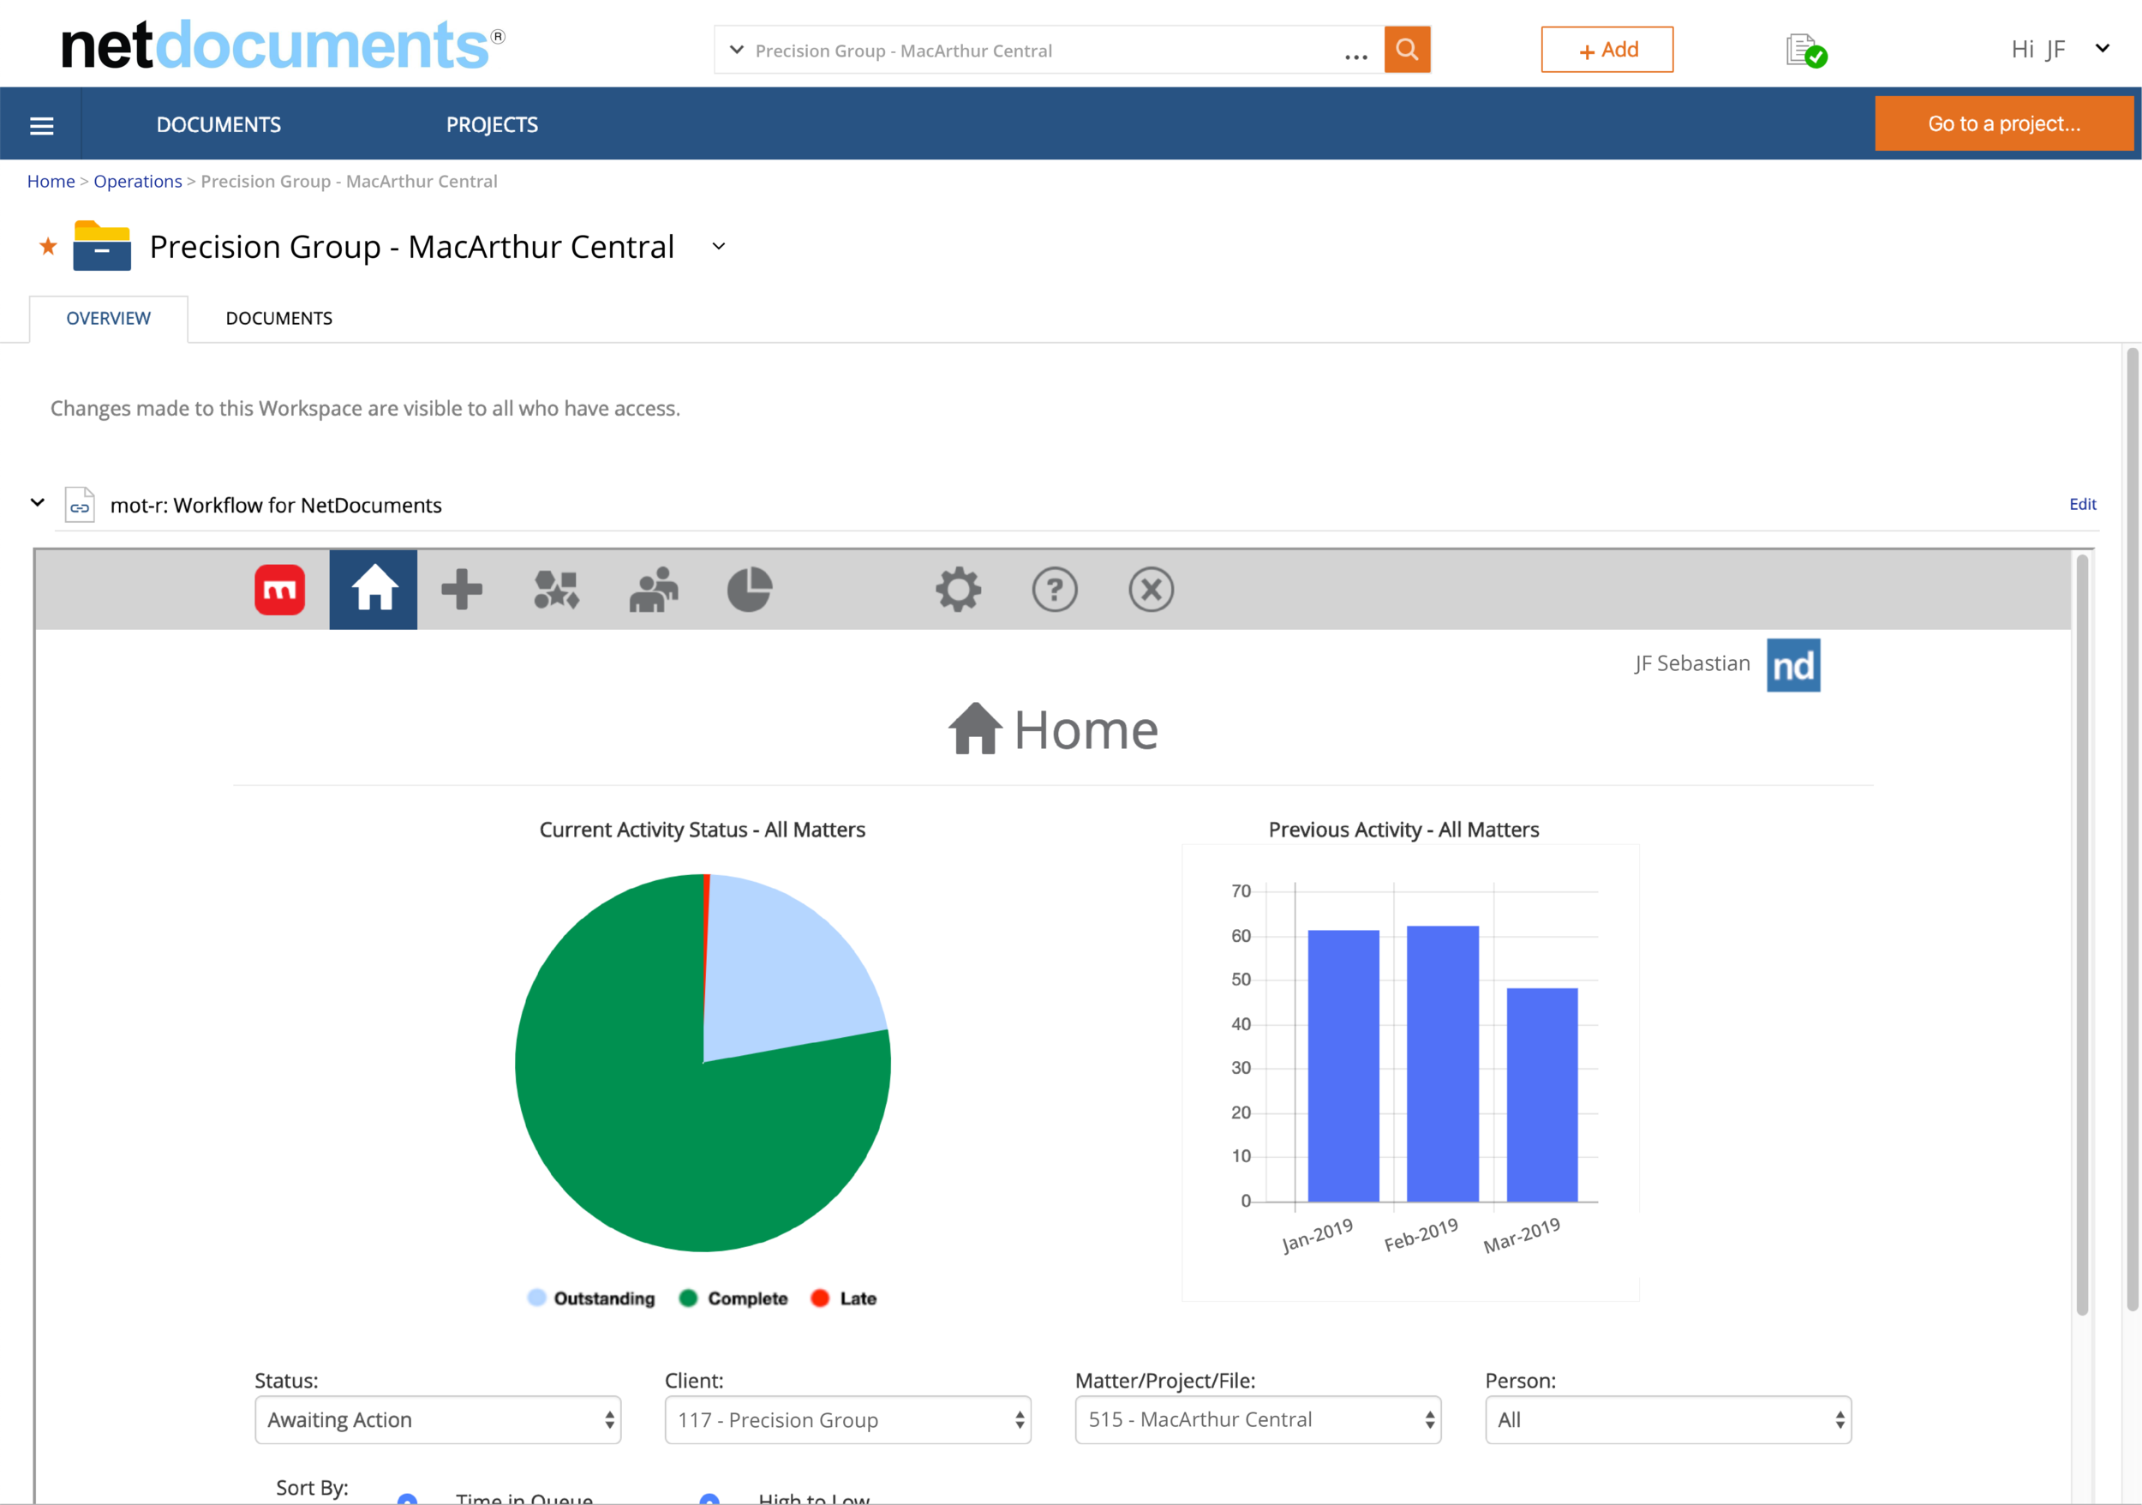Click the help question mark icon

click(1054, 590)
